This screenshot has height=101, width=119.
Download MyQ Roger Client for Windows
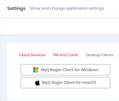click(65, 70)
